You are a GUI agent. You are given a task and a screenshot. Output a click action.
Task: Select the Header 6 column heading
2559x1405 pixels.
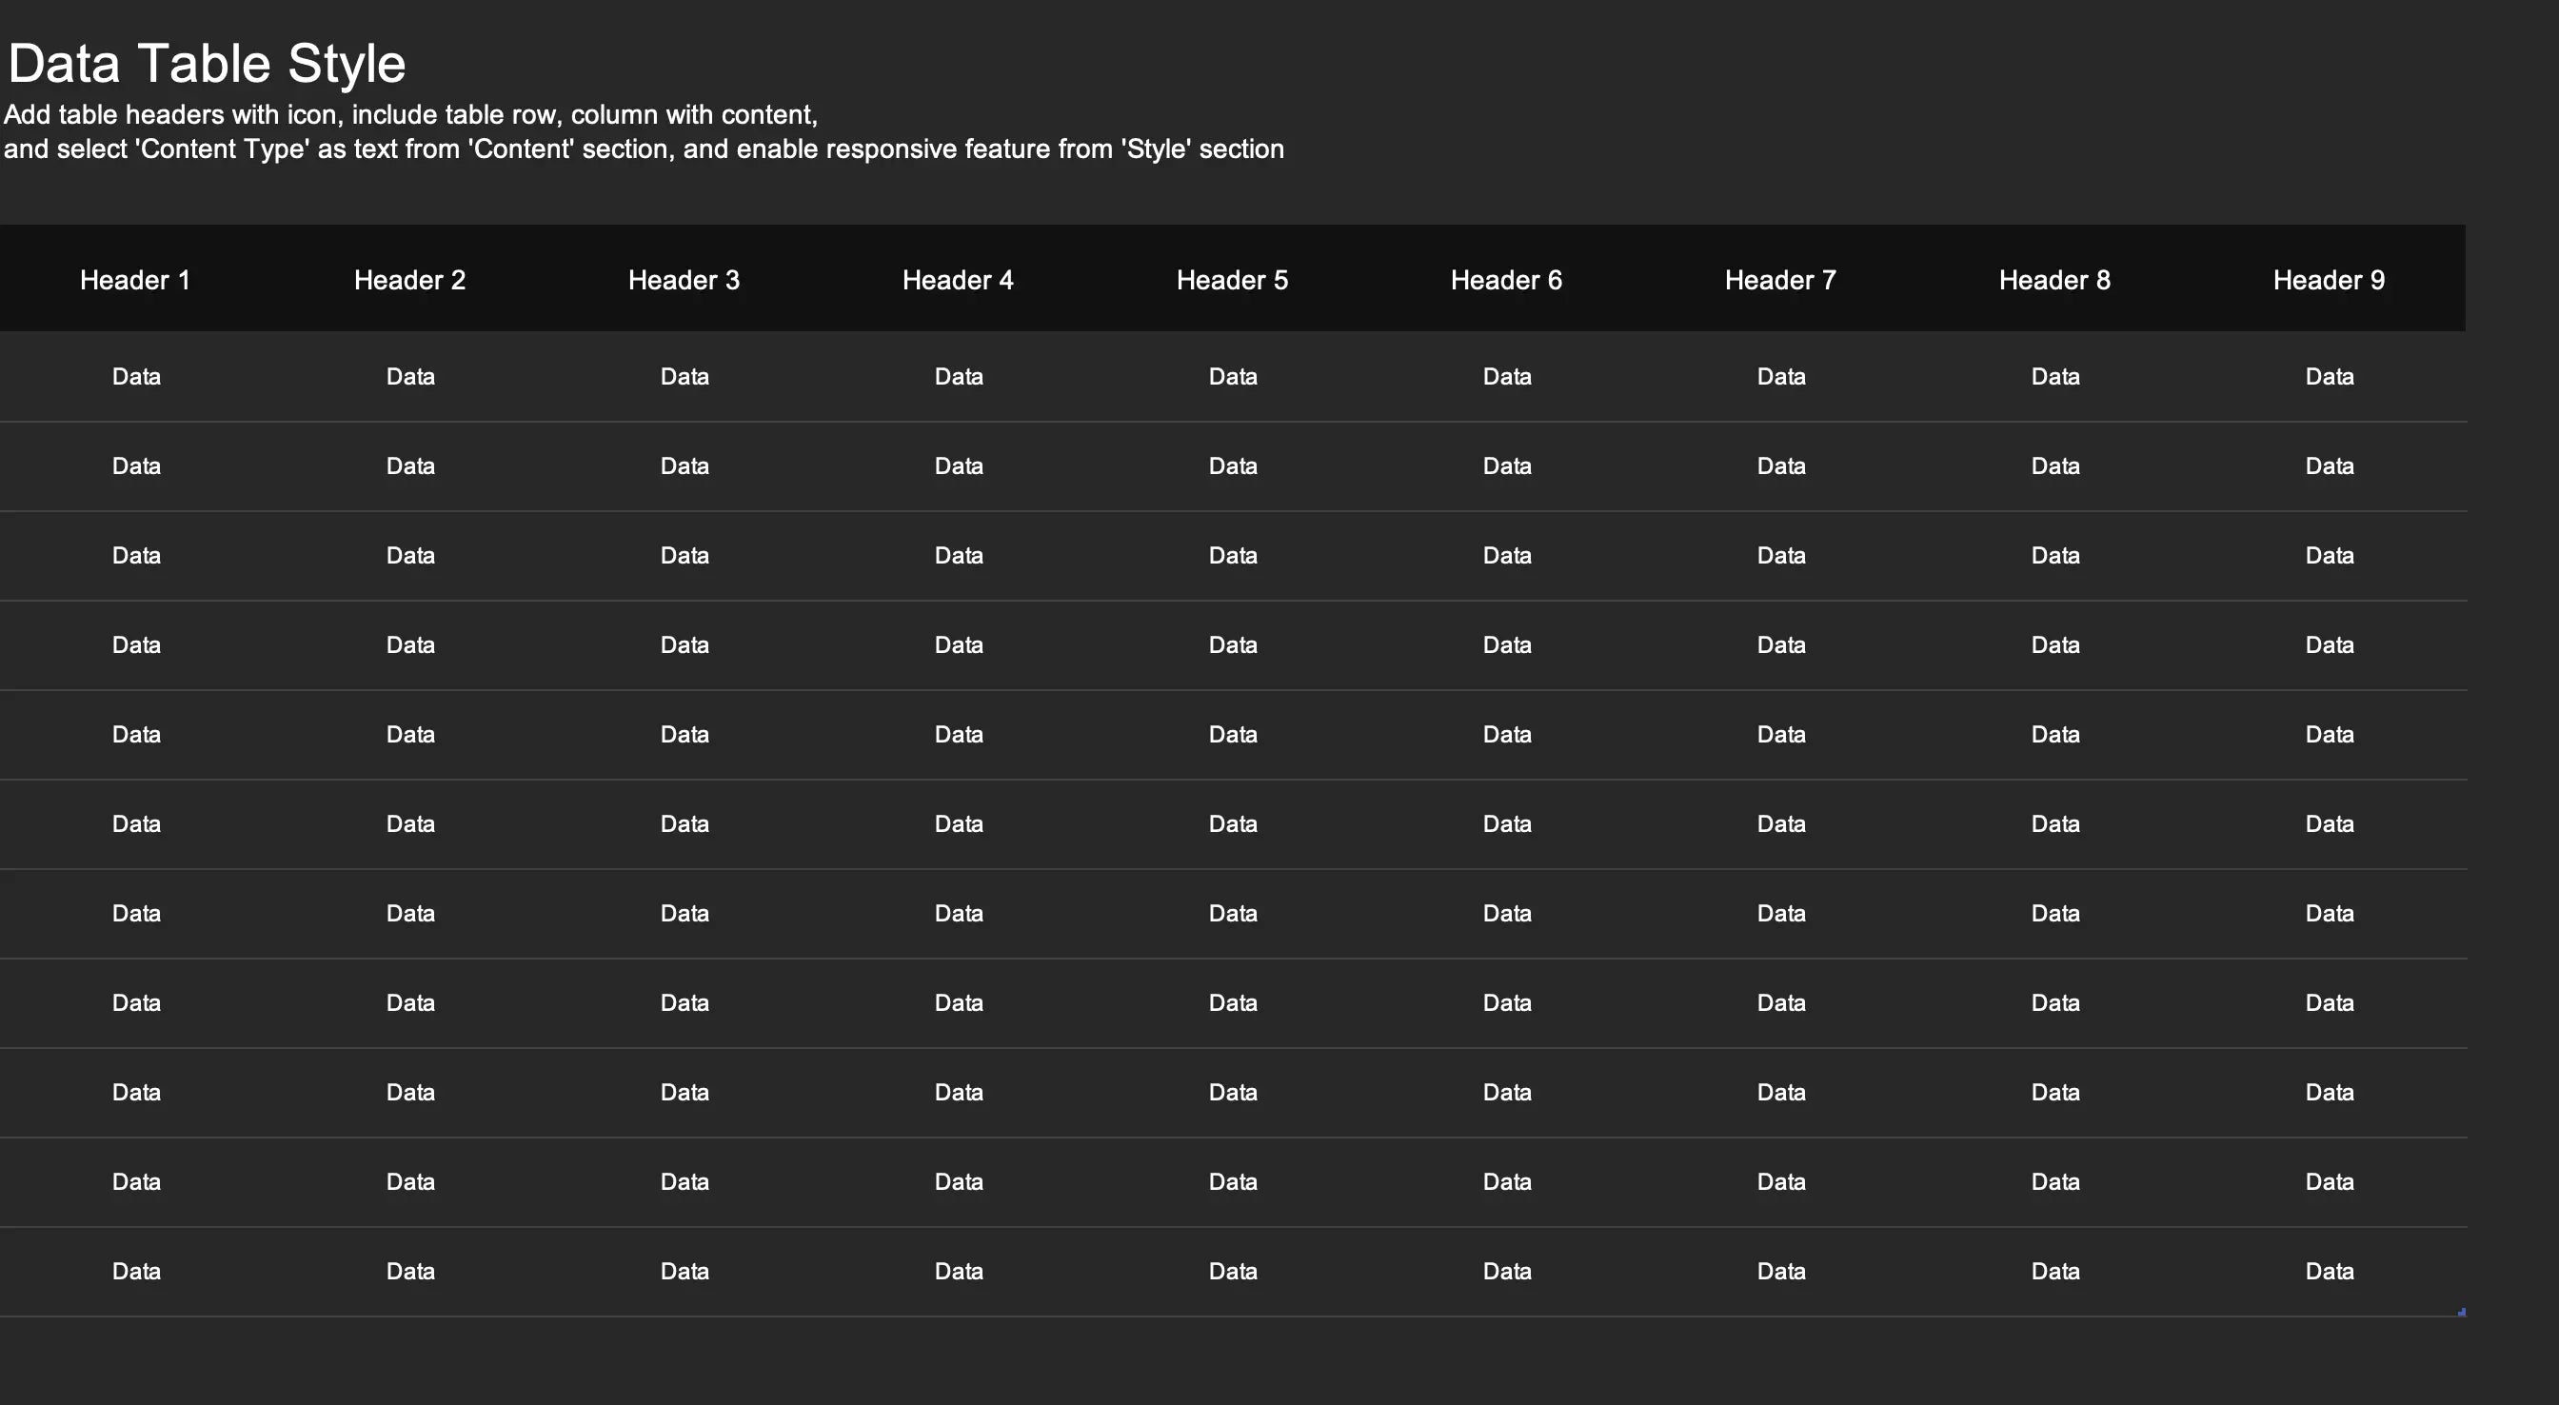[x=1506, y=280]
